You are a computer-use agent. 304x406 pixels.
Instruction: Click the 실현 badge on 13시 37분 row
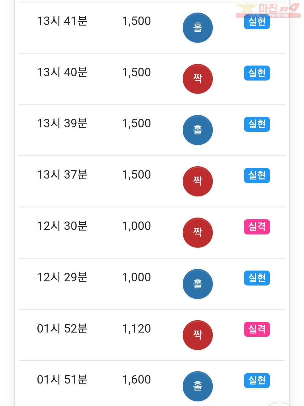(257, 176)
